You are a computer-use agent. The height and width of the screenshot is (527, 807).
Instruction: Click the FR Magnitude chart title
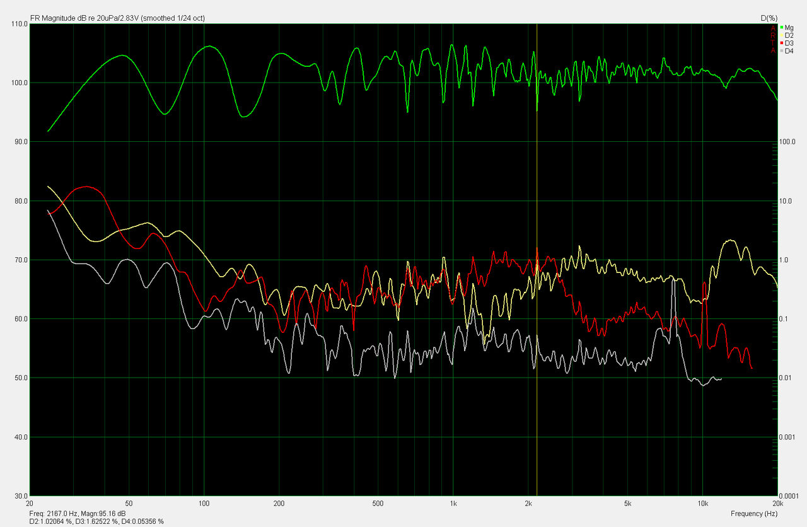pyautogui.click(x=117, y=18)
